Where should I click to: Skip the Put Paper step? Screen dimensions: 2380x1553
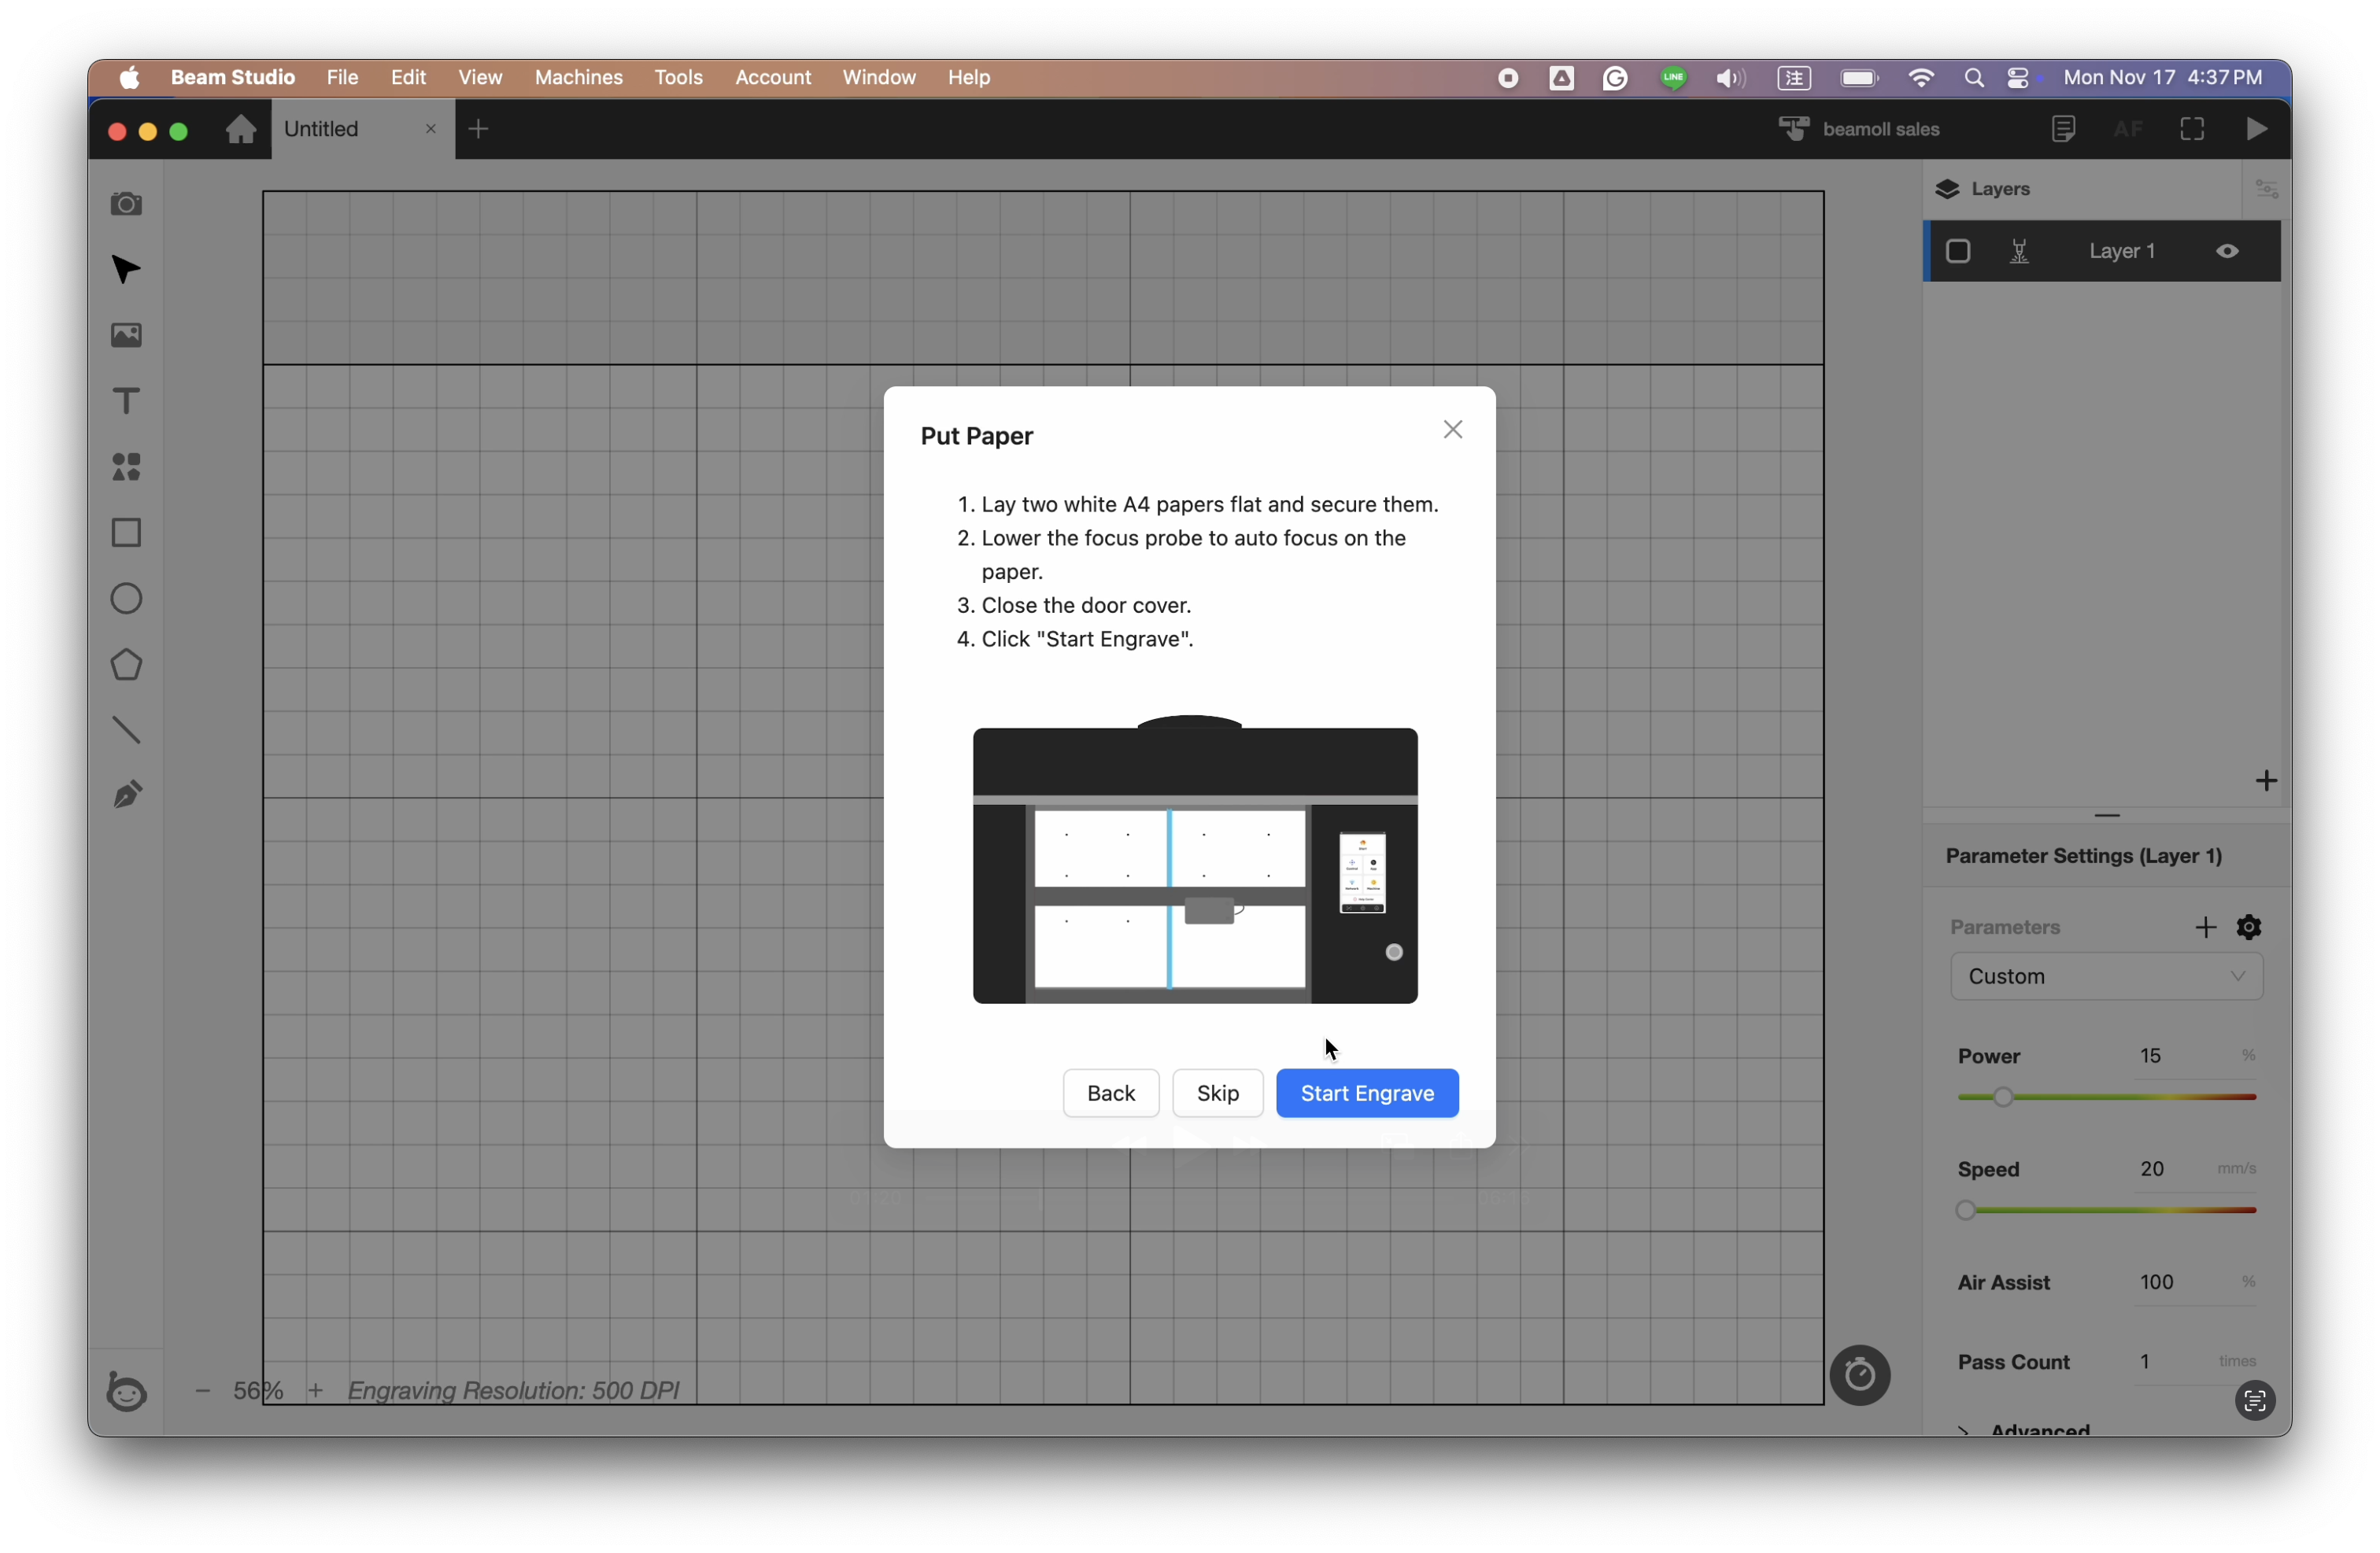pos(1217,1094)
